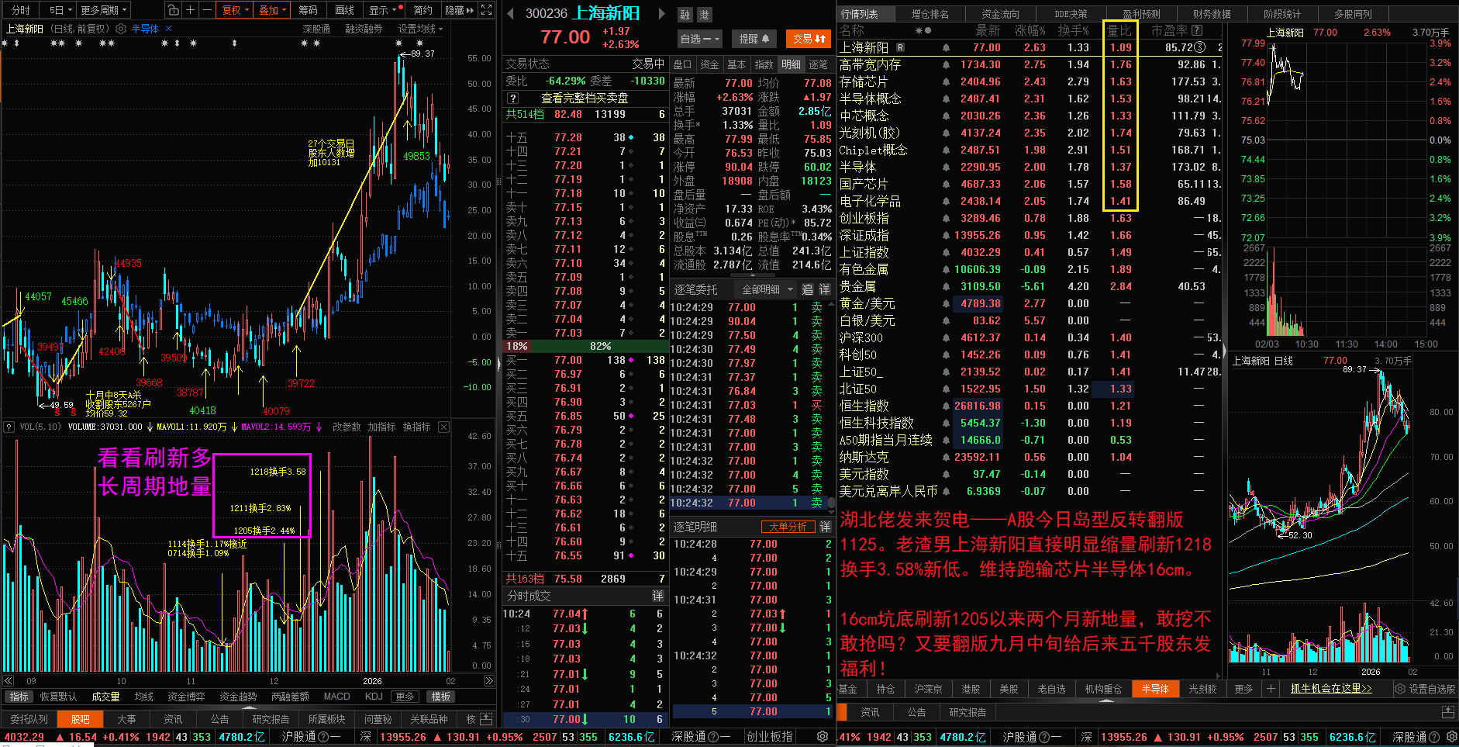Screen dimensions: 1459x747
Task: Remove the 半导体 overlay with its X
Action: 168,29
